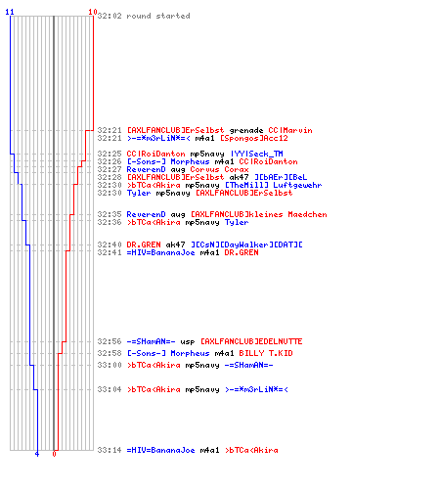Click ][bAEr][BeL name at 32:28

(x=281, y=177)
